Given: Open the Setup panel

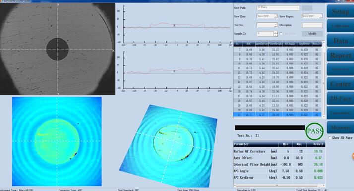Looking at the screenshot, I should point(341,11).
